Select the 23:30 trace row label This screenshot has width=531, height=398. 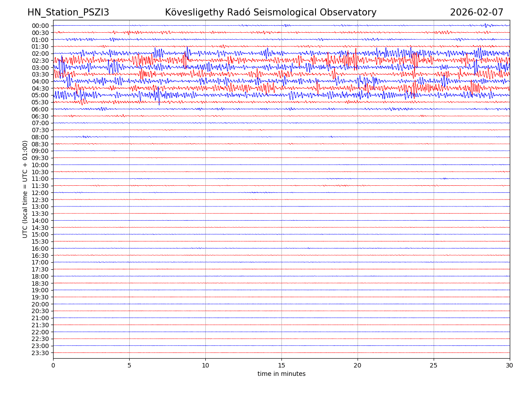pos(40,353)
